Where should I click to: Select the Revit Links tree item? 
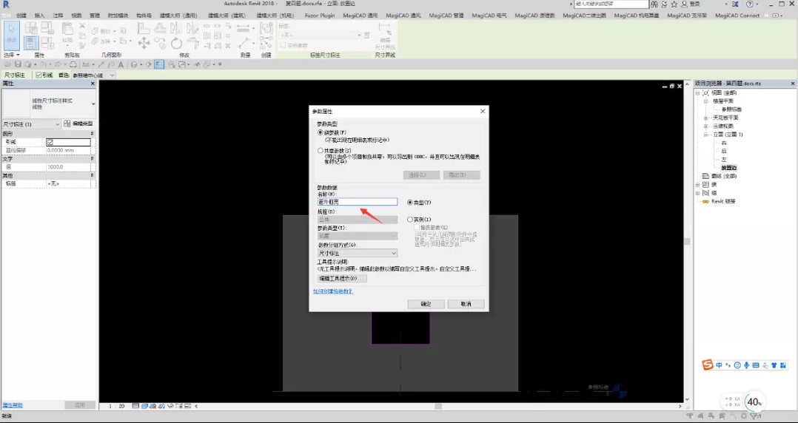coord(723,201)
